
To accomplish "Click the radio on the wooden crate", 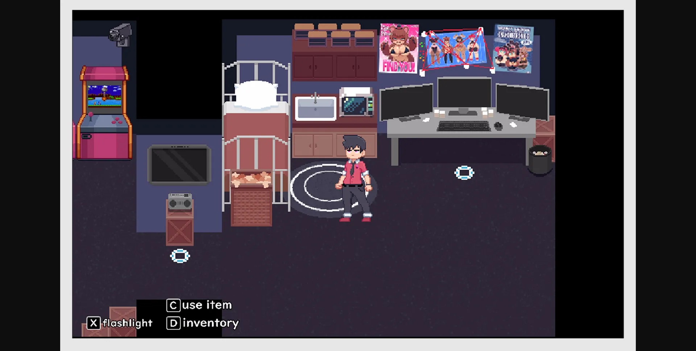I will pyautogui.click(x=180, y=201).
